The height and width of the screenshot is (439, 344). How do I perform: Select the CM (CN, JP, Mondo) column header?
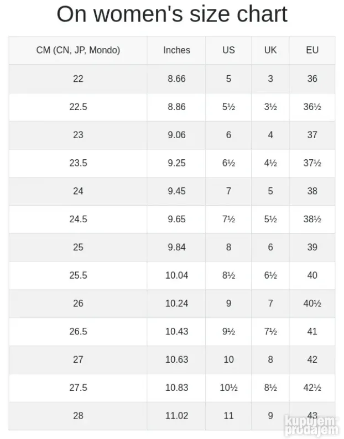78,50
